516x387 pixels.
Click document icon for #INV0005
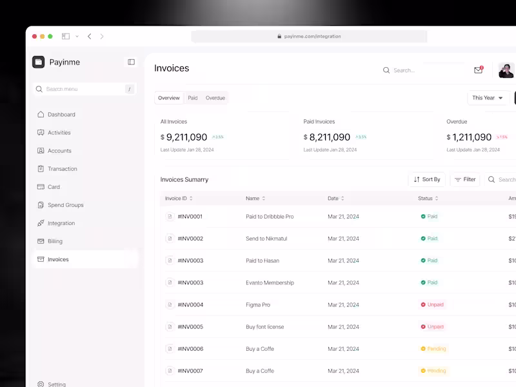[170, 327]
